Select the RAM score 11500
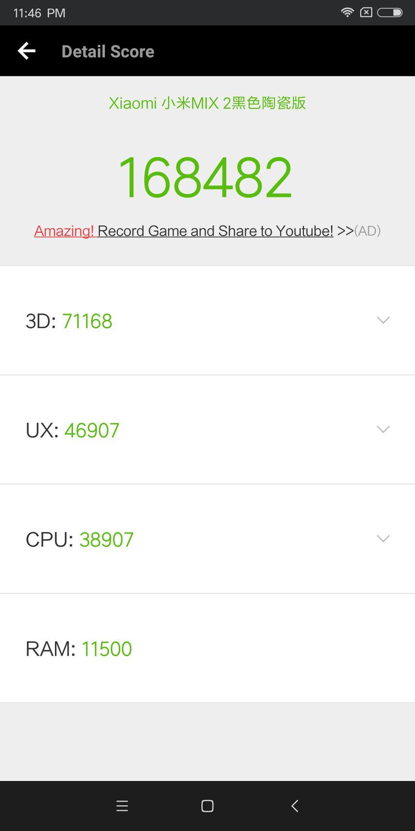Screen dimensions: 415x831 (x=107, y=648)
